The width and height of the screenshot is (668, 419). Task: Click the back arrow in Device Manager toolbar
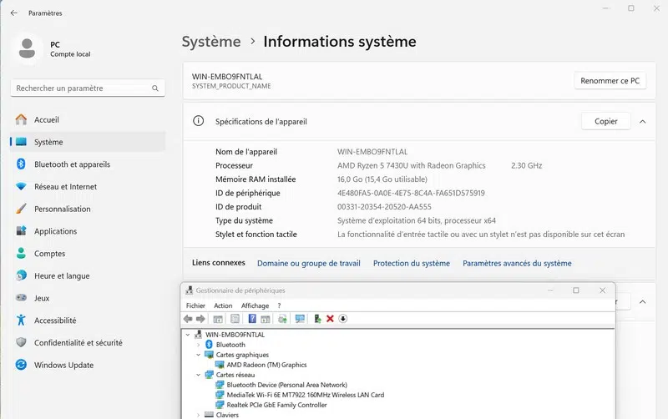click(x=188, y=319)
